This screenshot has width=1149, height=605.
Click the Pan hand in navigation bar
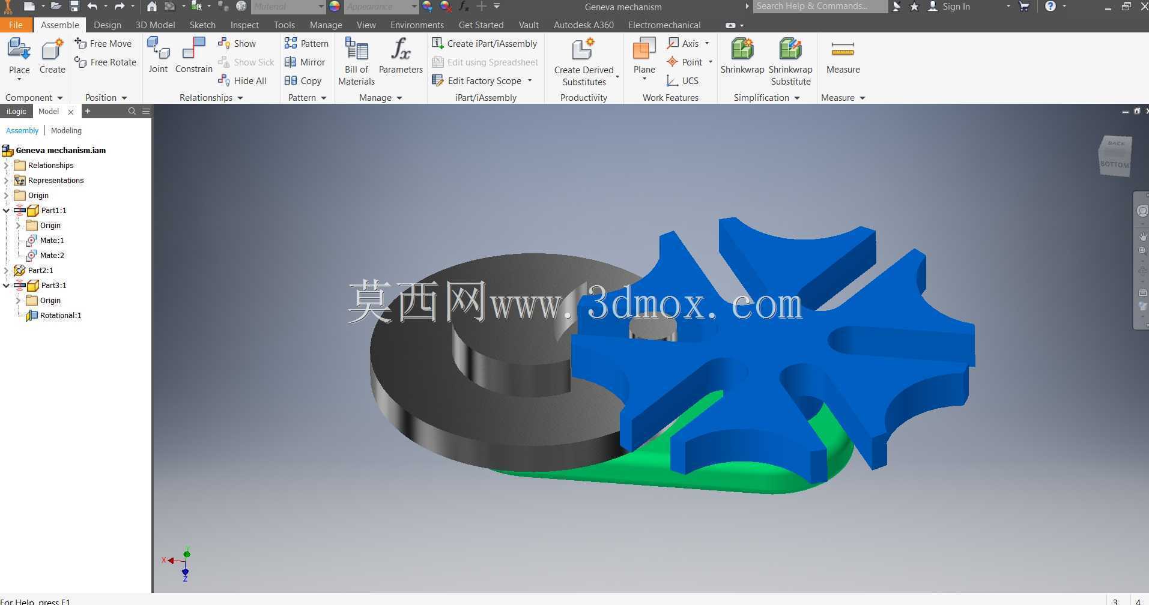pyautogui.click(x=1143, y=236)
